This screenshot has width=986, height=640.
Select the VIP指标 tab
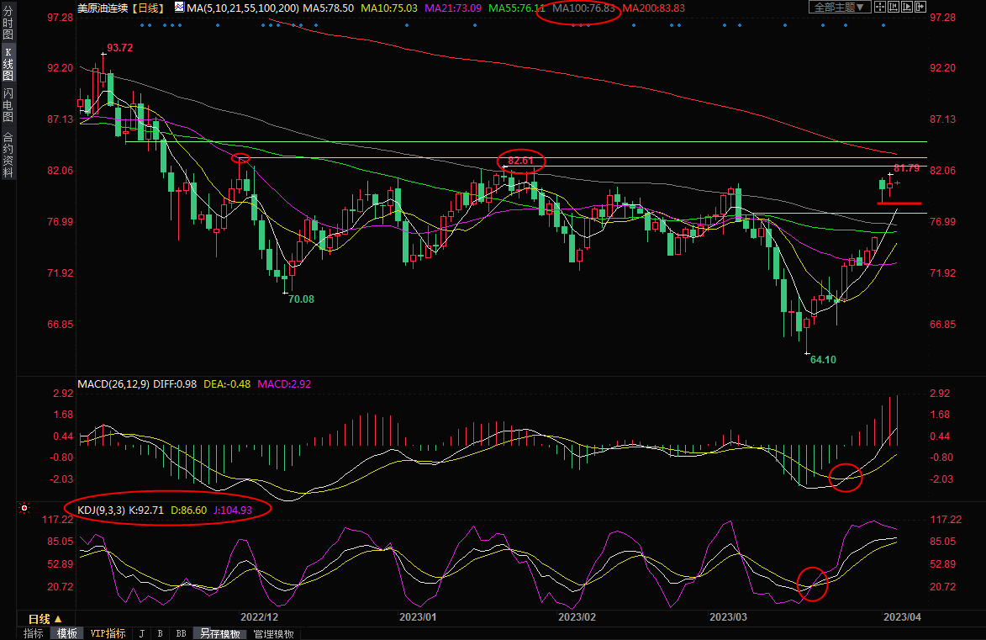(x=108, y=633)
